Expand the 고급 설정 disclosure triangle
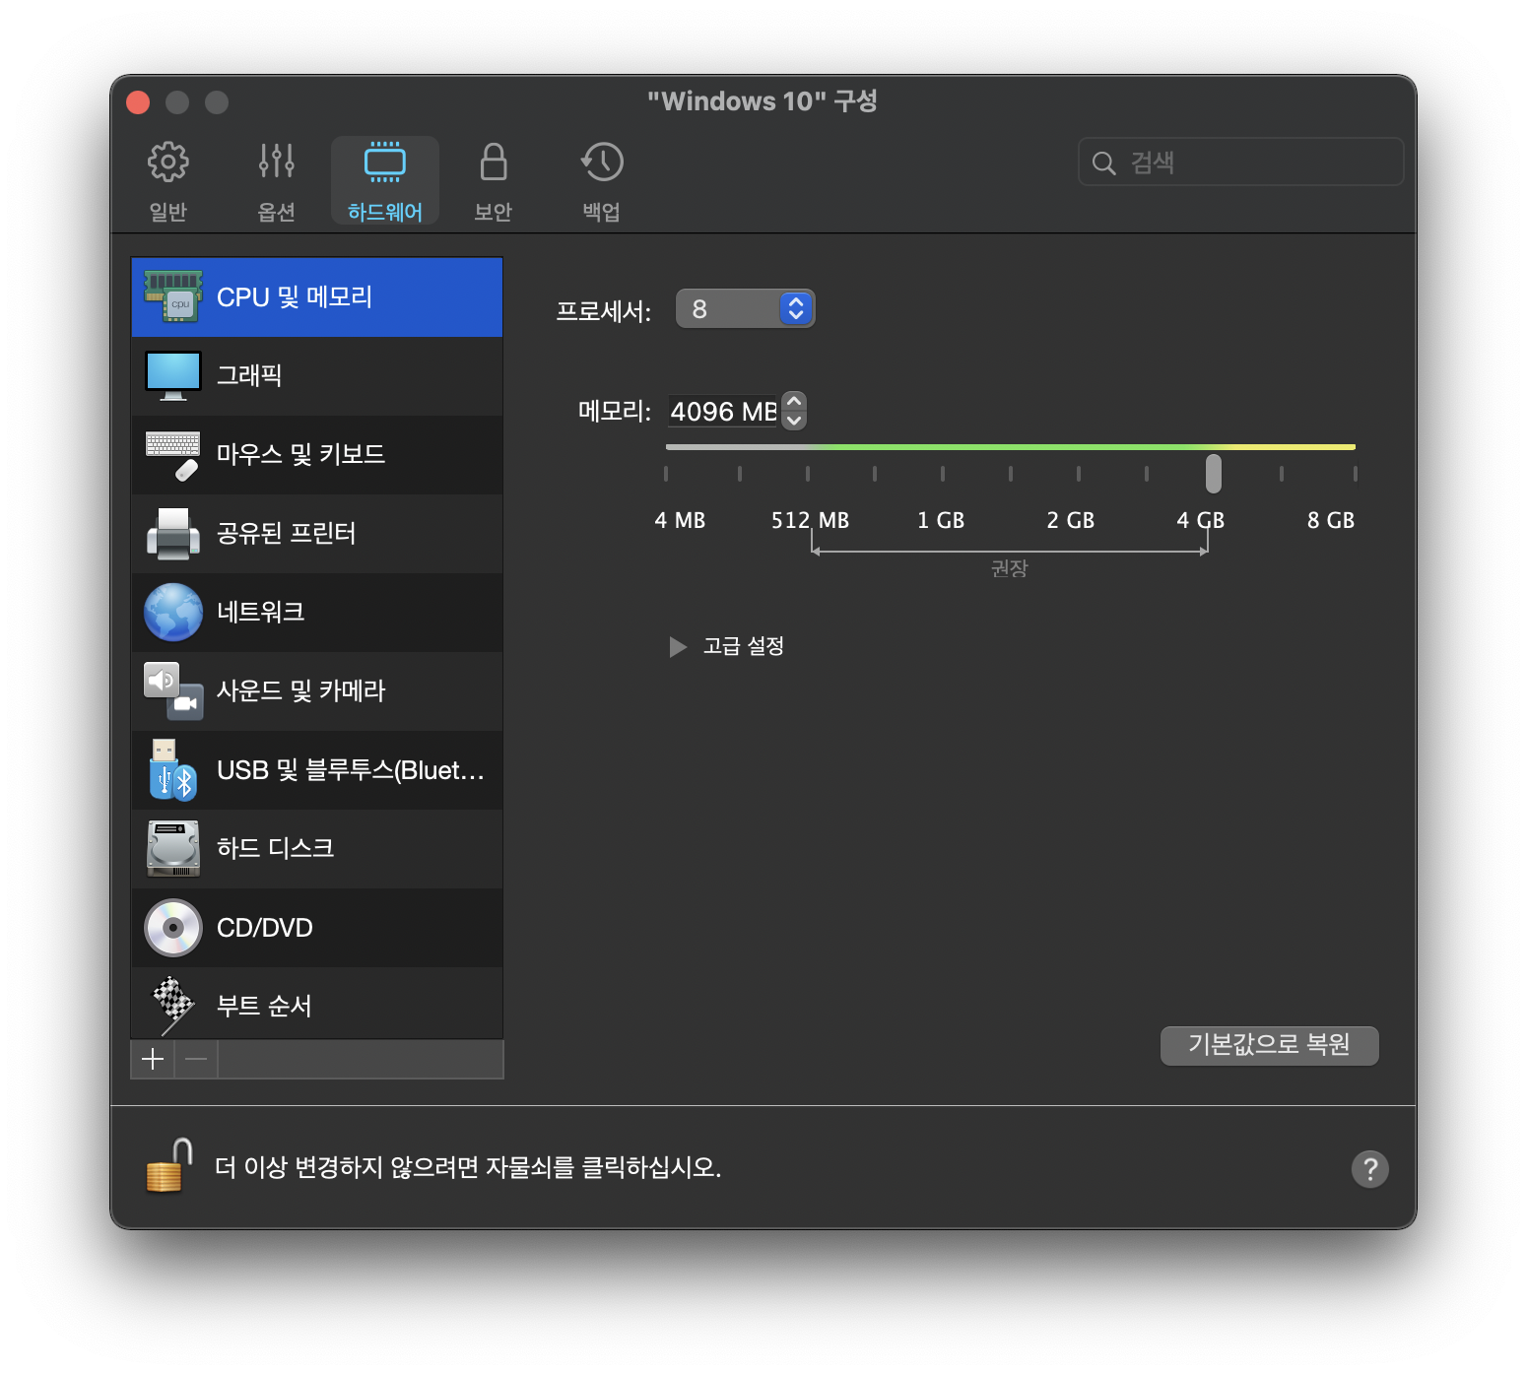Screen dimensions: 1527x1375 tap(678, 647)
